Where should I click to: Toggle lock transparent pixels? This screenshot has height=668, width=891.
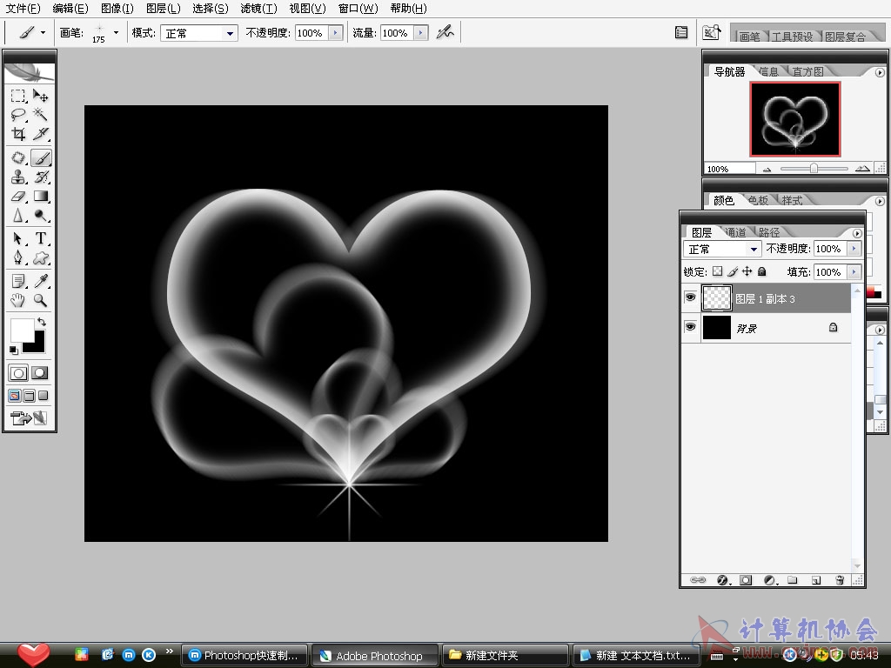coord(718,271)
